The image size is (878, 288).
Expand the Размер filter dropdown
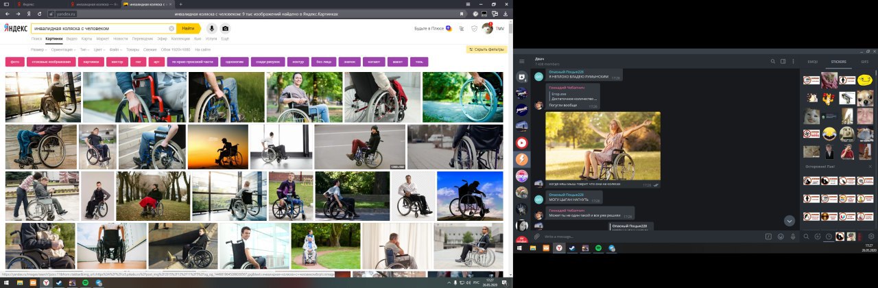click(x=39, y=49)
